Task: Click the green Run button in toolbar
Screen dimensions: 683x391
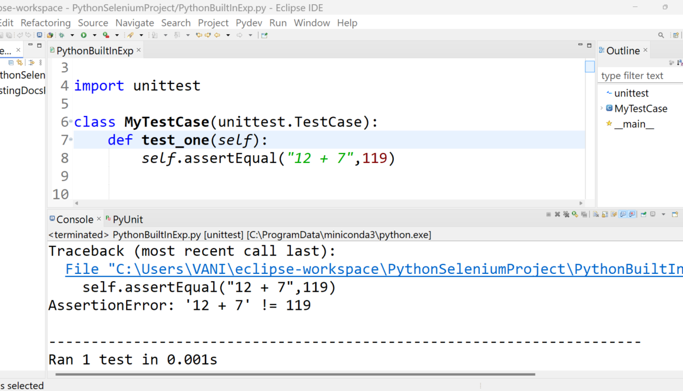Action: coord(84,35)
